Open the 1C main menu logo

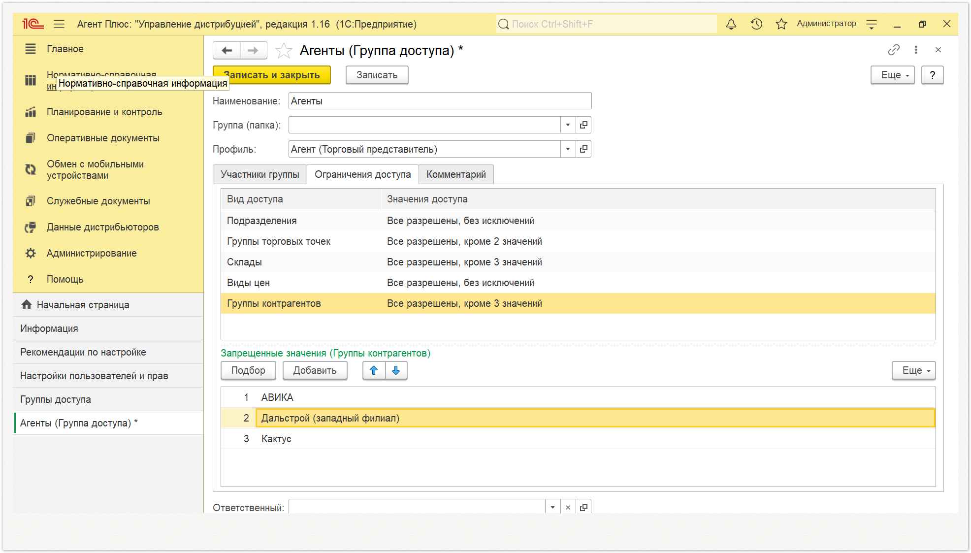(32, 24)
